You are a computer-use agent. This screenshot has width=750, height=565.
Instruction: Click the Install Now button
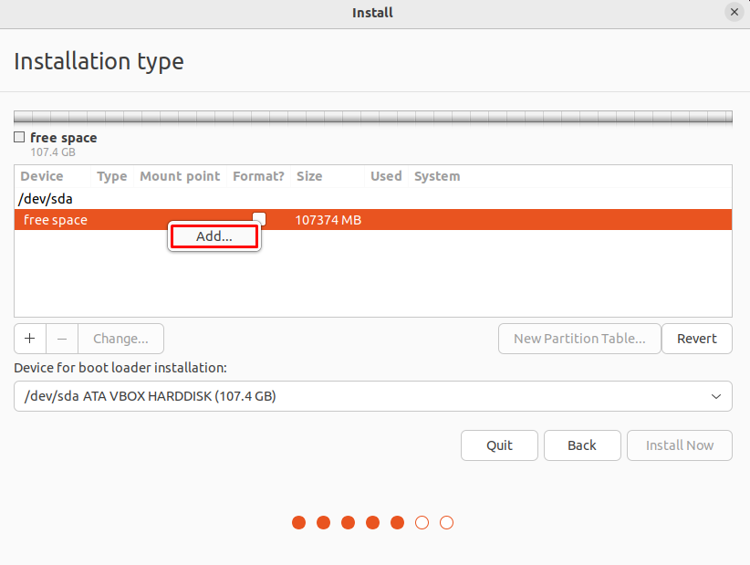click(679, 445)
